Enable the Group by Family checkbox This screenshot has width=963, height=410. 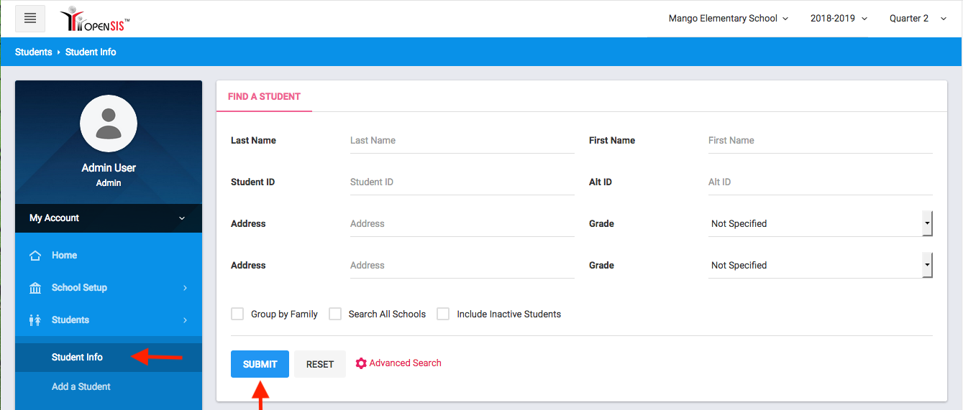tap(237, 314)
